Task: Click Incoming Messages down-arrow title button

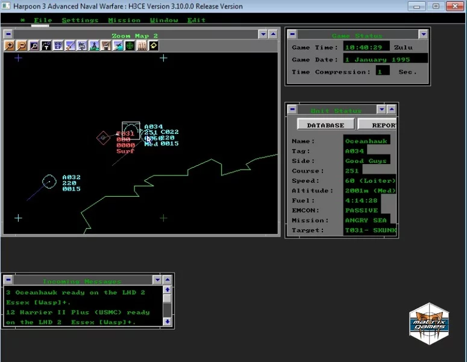Action: pyautogui.click(x=157, y=280)
